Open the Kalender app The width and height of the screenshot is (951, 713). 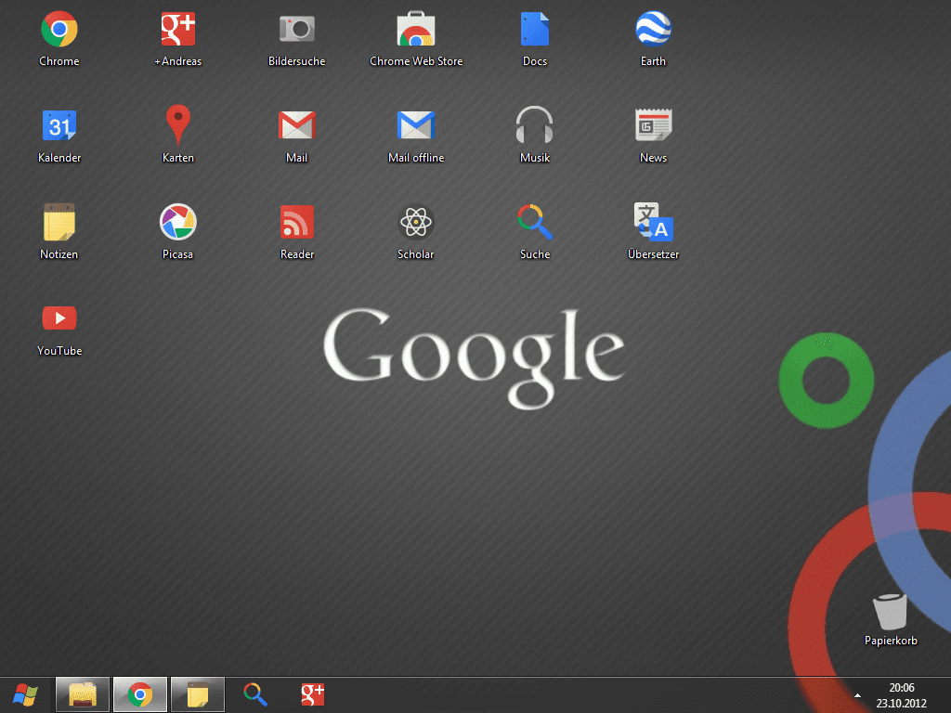click(x=59, y=126)
